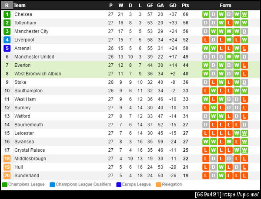Image resolution: width=261 pixels, height=199 pixels.
Task: Click the orange Relegation legend swatch
Action: tap(159, 185)
